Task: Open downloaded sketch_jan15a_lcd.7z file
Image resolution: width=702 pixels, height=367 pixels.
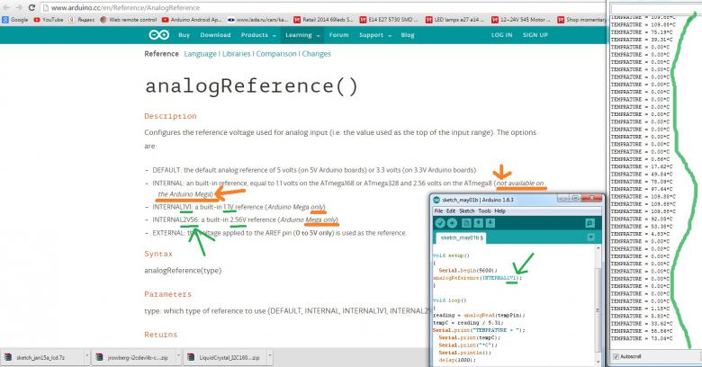Action: coord(40,357)
